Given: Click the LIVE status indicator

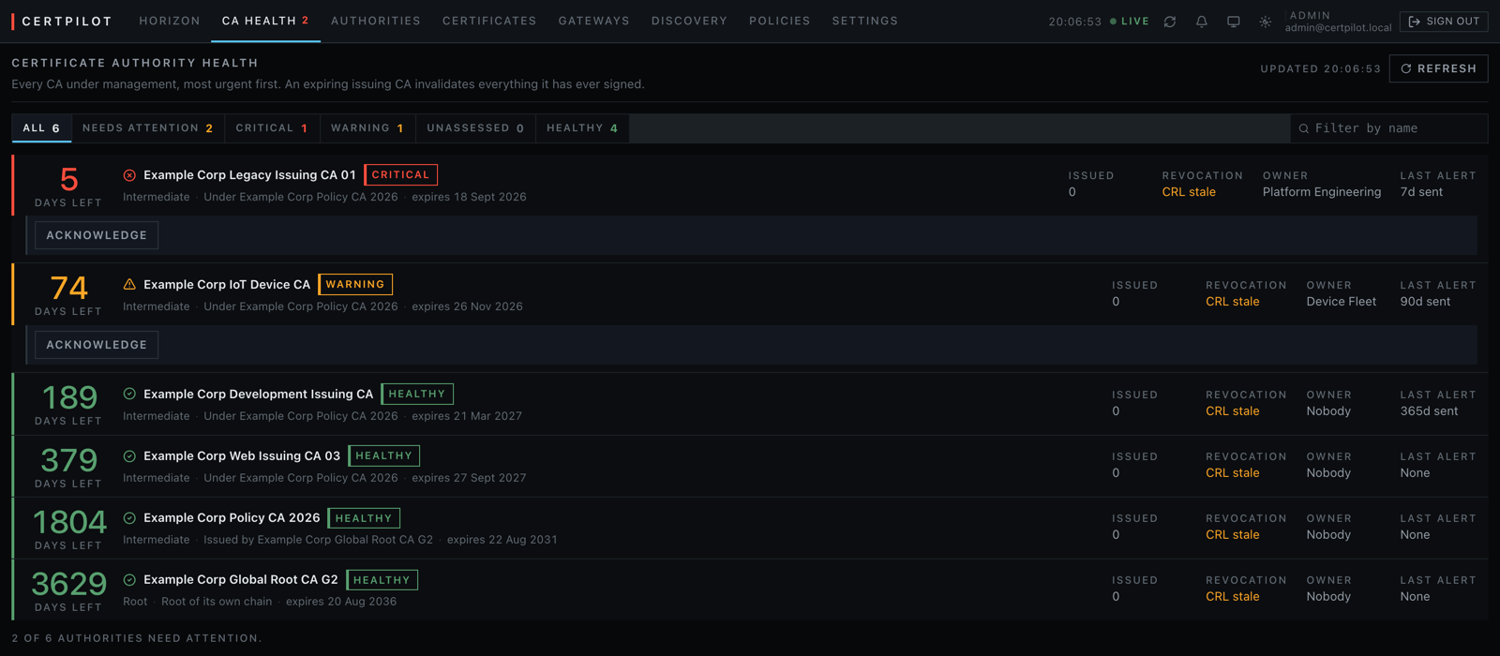Looking at the screenshot, I should click(x=1130, y=22).
